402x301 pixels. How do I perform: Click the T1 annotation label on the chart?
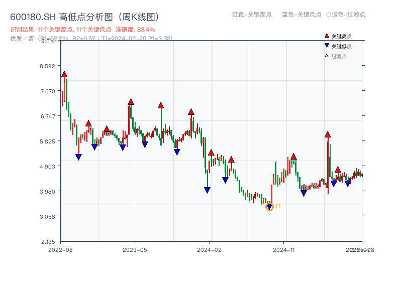coord(277,206)
